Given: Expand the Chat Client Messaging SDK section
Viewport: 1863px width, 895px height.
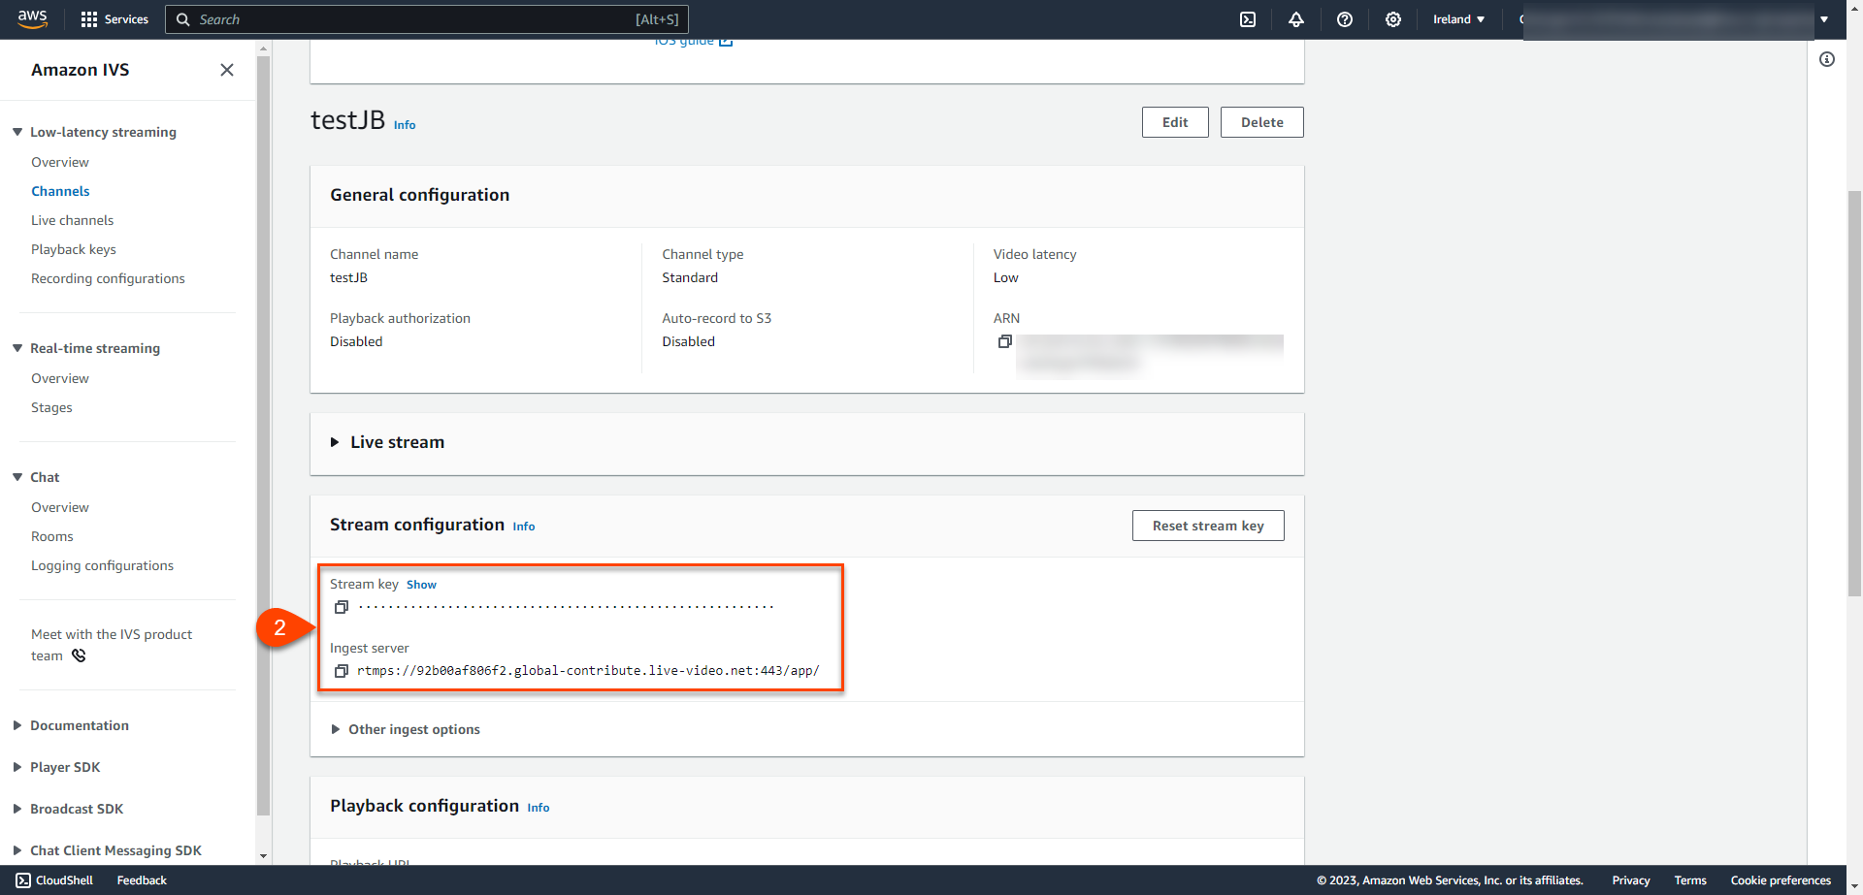Looking at the screenshot, I should coord(17,850).
